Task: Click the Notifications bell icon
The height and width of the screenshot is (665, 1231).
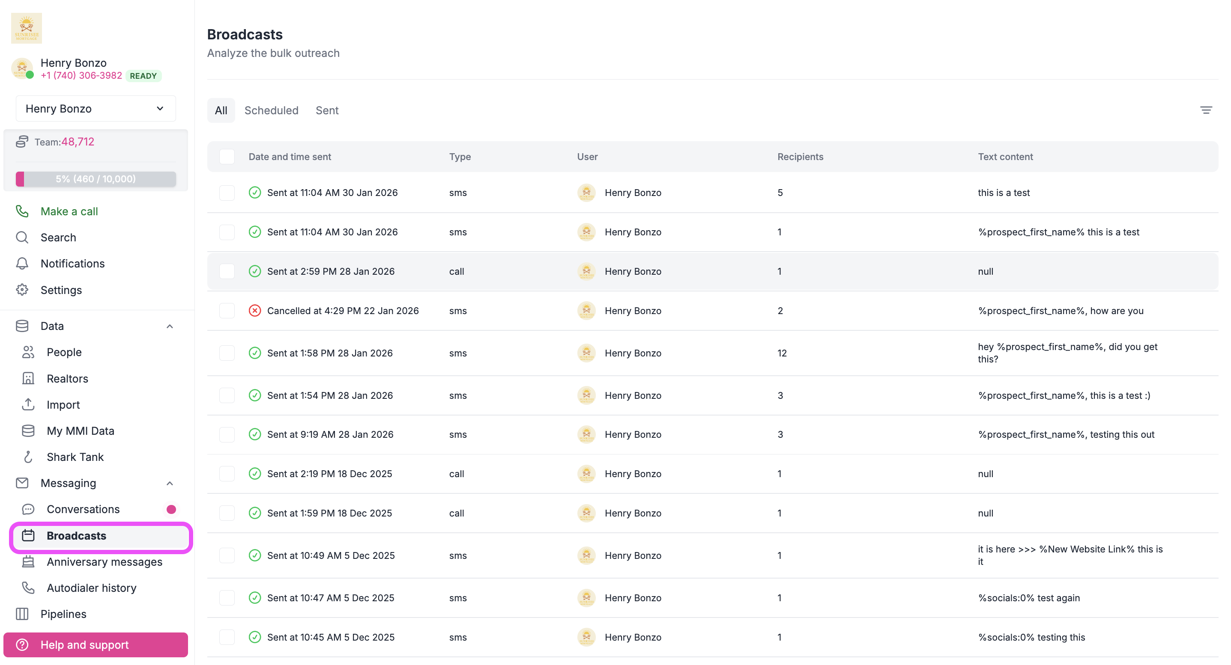Action: point(22,264)
